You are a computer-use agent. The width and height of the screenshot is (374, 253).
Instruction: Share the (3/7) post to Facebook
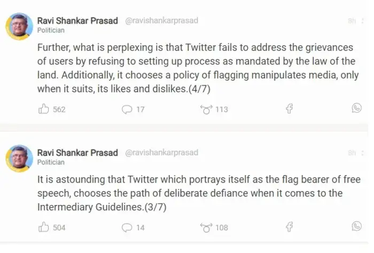tap(289, 227)
